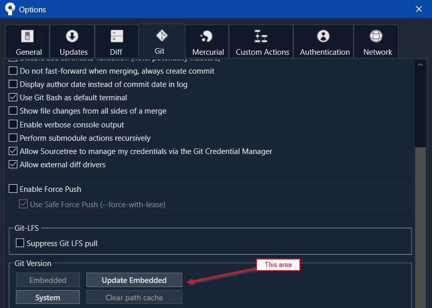Click the red This area callout
The width and height of the screenshot is (432, 308).
pos(278,265)
